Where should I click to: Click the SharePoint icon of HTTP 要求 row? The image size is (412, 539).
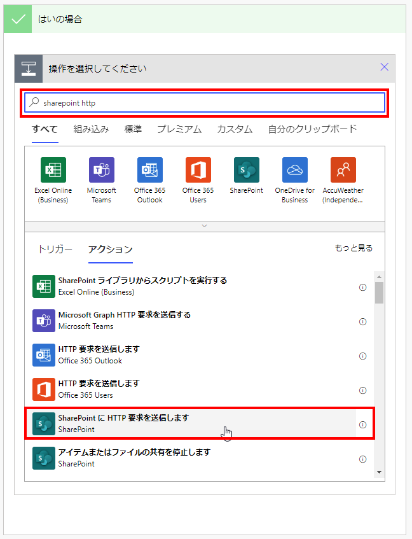click(x=44, y=424)
